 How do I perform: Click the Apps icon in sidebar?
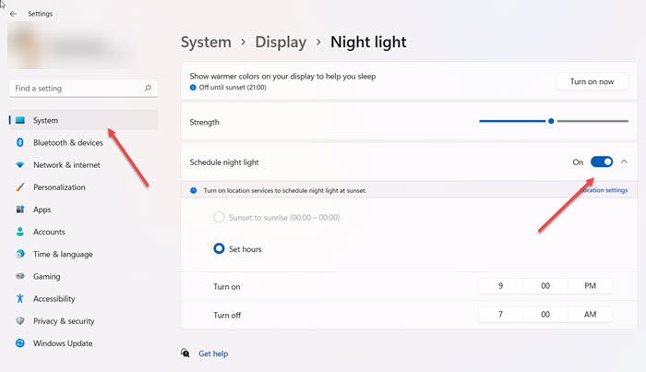20,210
